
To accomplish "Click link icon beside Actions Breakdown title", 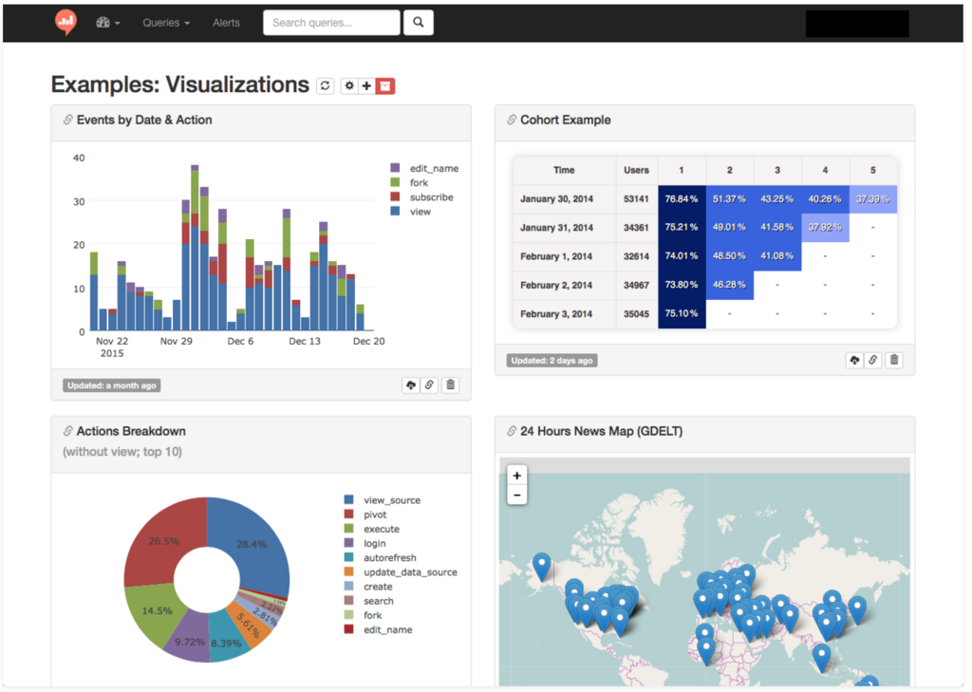I will tap(67, 432).
